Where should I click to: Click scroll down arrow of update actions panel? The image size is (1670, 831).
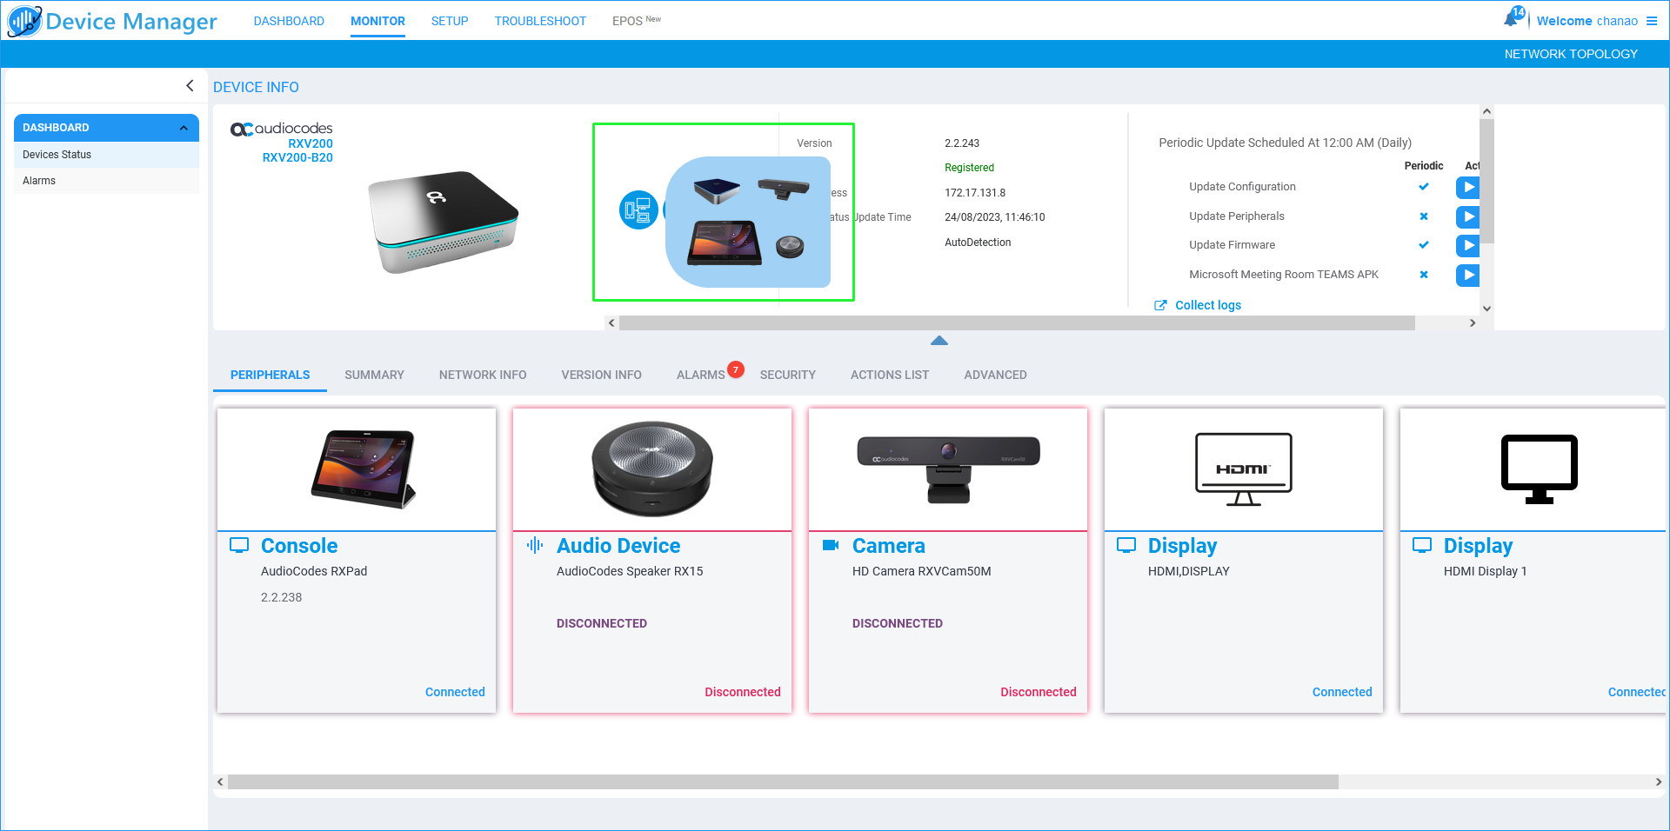(1486, 308)
